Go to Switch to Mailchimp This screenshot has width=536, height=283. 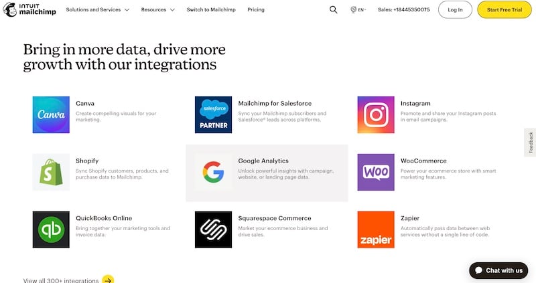211,9
